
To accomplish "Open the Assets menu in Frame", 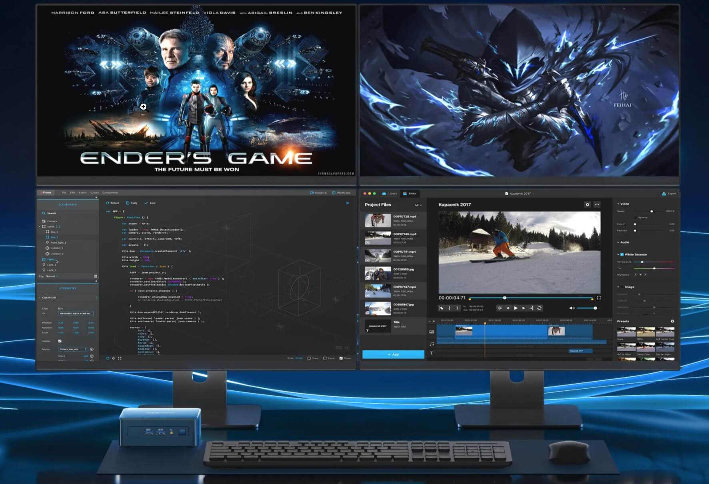I will (82, 193).
